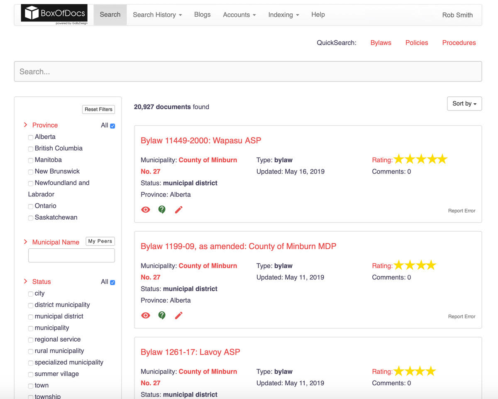Edit the Wapasu ASP bylaw with pencil icon

pyautogui.click(x=178, y=210)
